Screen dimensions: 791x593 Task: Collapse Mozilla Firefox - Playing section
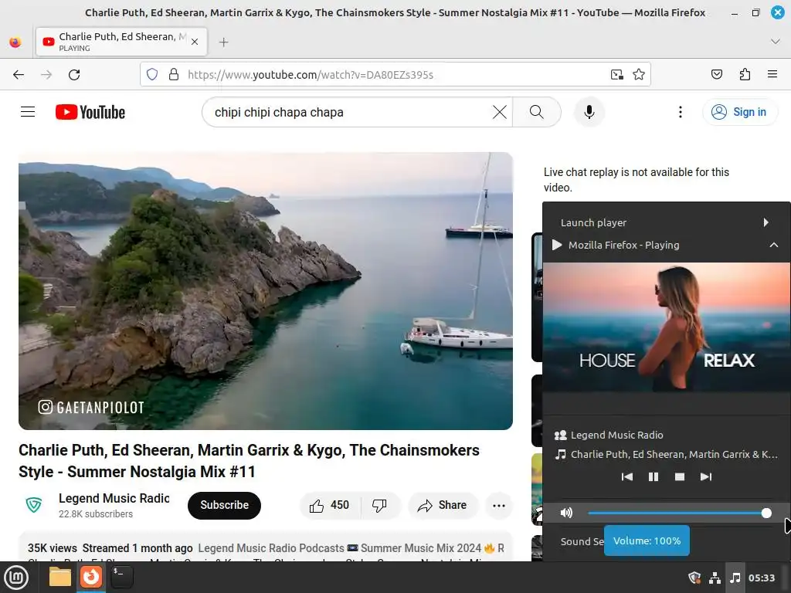[667, 245]
